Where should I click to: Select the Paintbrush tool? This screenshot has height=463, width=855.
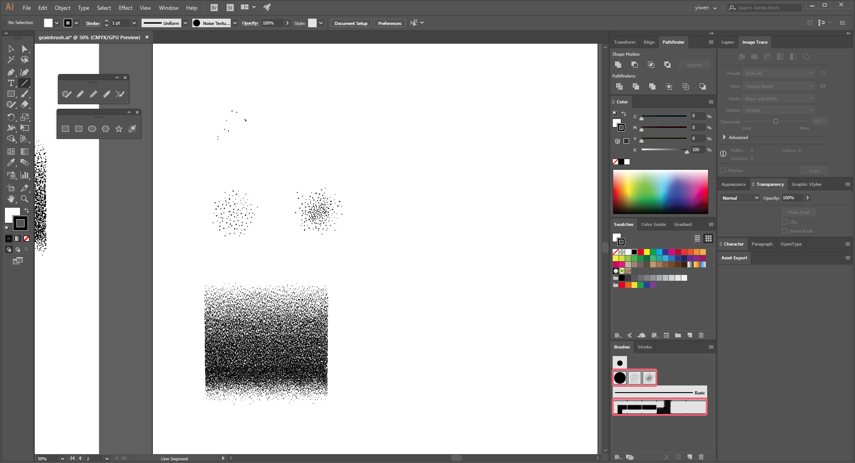click(24, 94)
